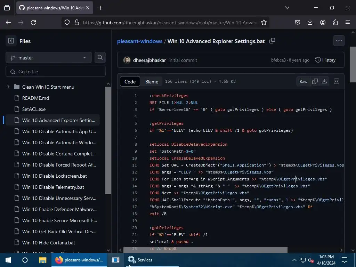Show tracking protection shield info
This screenshot has height=267, width=356.
point(67,23)
